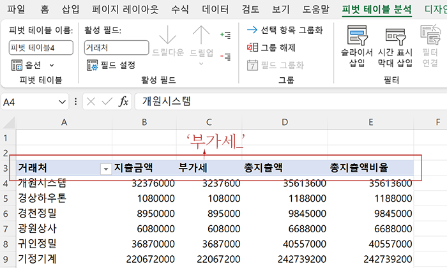Open the Name Box dropdown arrow

click(x=62, y=102)
